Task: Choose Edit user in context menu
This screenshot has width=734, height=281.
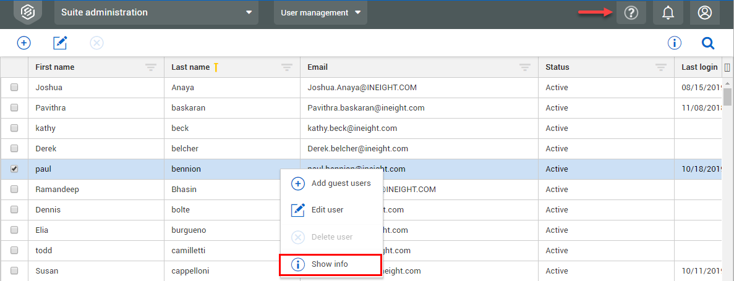Action: point(327,210)
